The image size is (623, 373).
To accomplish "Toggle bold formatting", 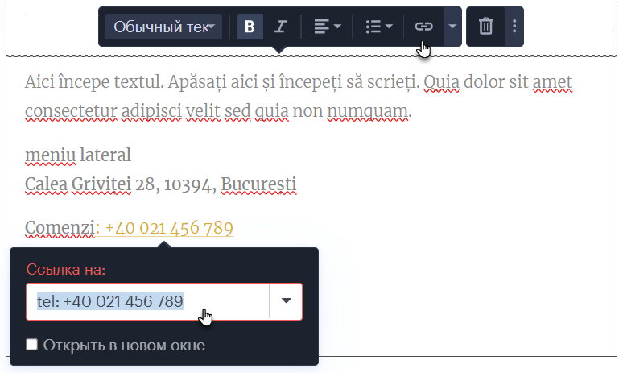I will point(250,27).
